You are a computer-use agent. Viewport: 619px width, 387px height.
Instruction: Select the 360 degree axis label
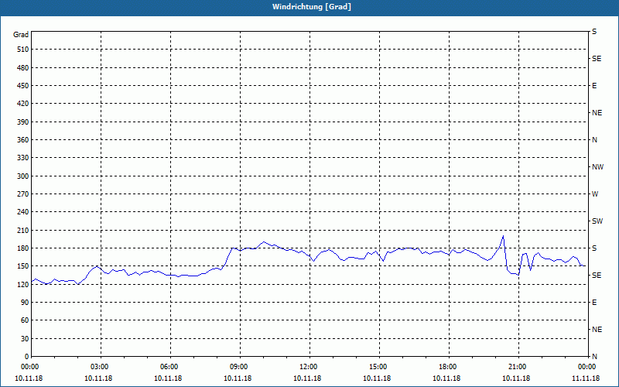[x=23, y=140]
